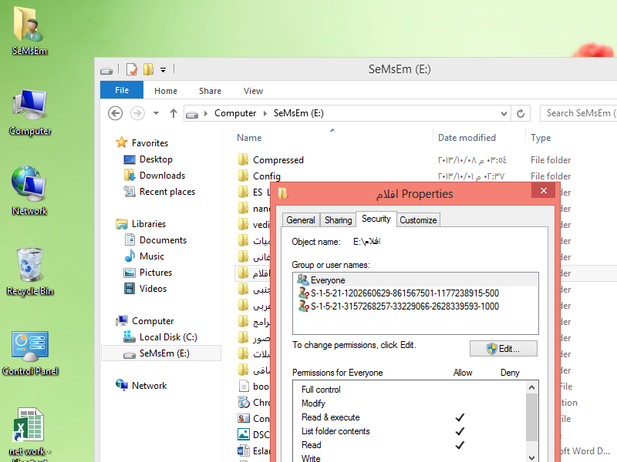Select Favorites in the navigation pane
617x462 pixels.
click(x=143, y=143)
